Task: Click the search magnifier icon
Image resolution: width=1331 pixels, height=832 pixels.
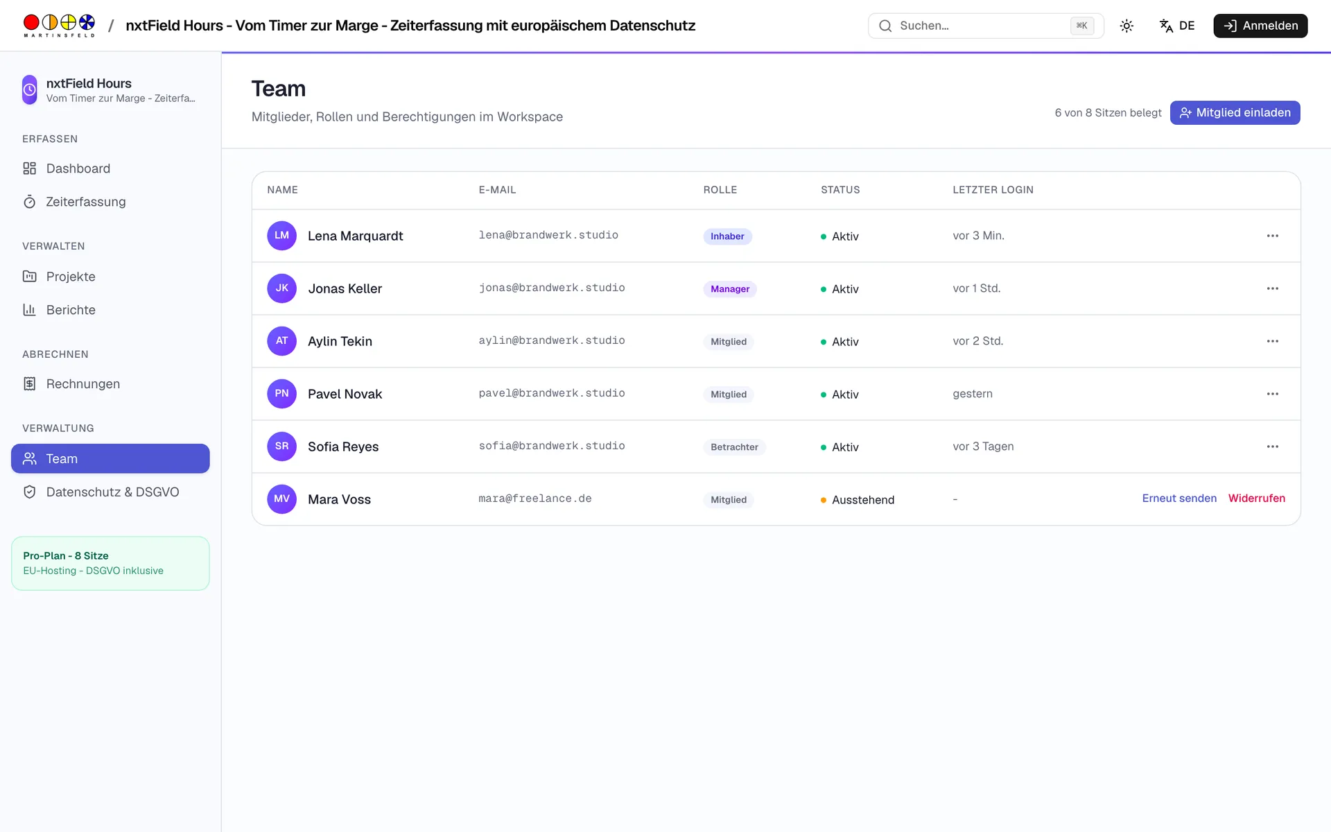Action: tap(885, 26)
